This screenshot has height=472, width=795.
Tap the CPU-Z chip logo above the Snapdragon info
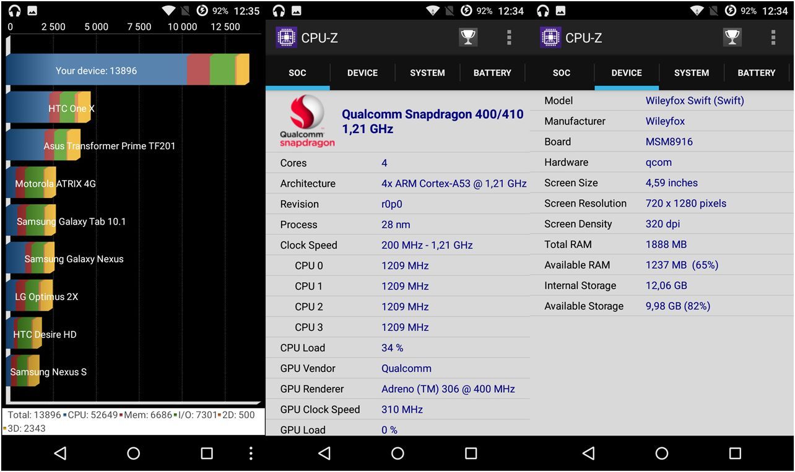pyautogui.click(x=286, y=38)
